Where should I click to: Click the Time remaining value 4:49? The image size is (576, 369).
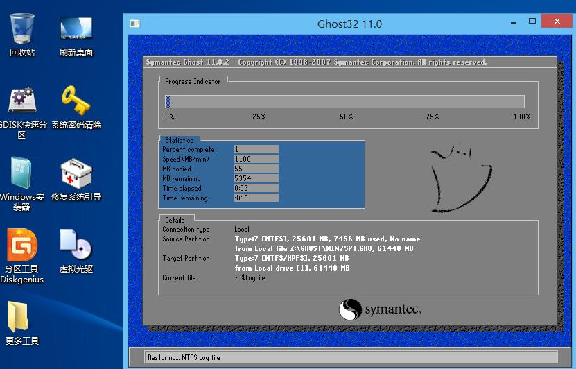pyautogui.click(x=256, y=198)
